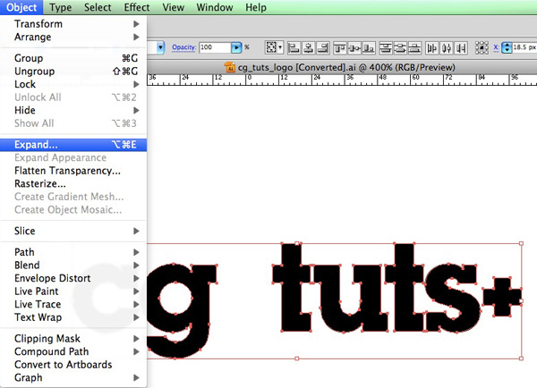Expand the Graph submenu
Screen dimensions: 537x388
coord(73,377)
